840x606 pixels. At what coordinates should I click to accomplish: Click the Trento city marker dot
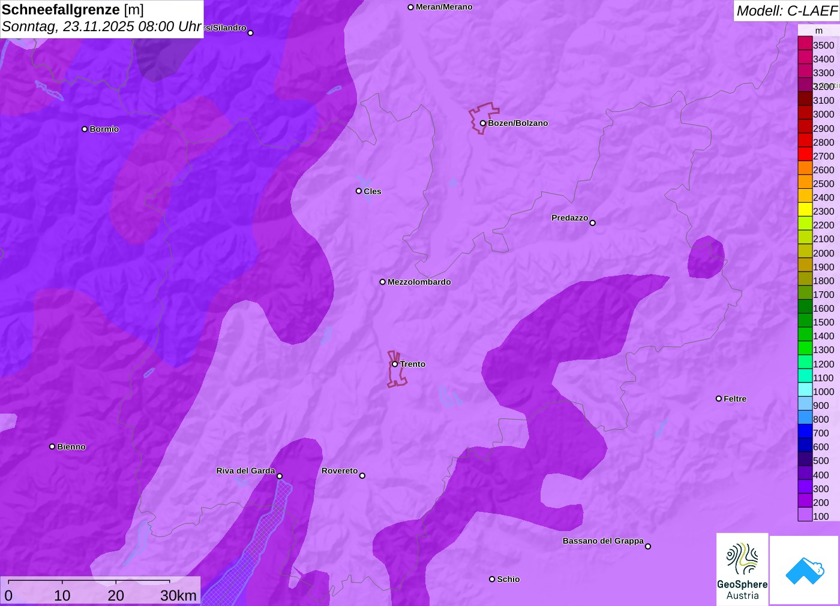395,364
